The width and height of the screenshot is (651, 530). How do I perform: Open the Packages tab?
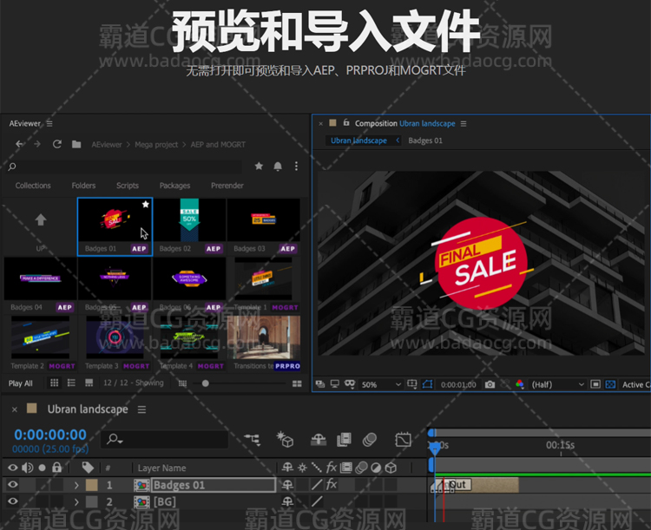tap(174, 186)
